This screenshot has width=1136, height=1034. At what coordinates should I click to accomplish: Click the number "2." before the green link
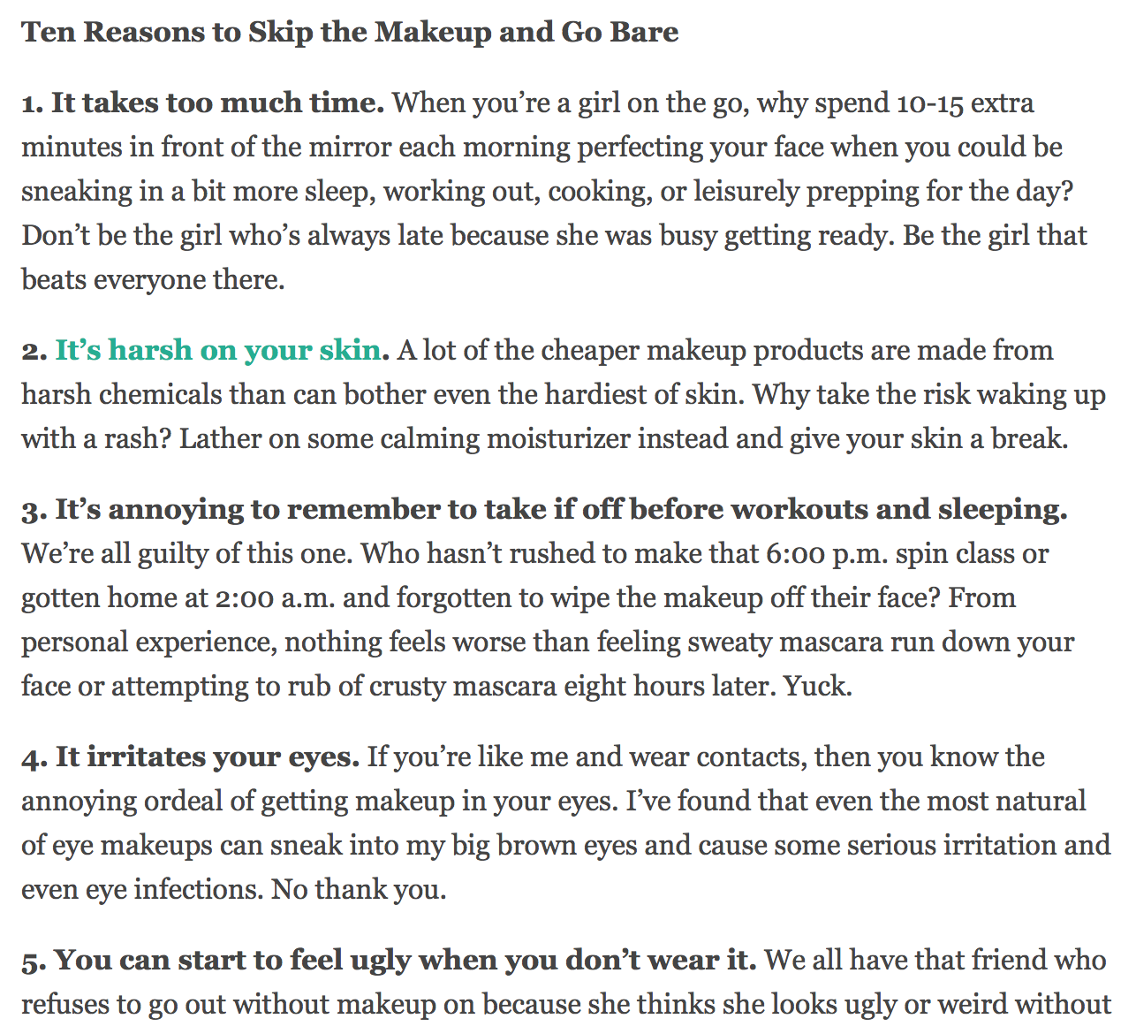(34, 351)
